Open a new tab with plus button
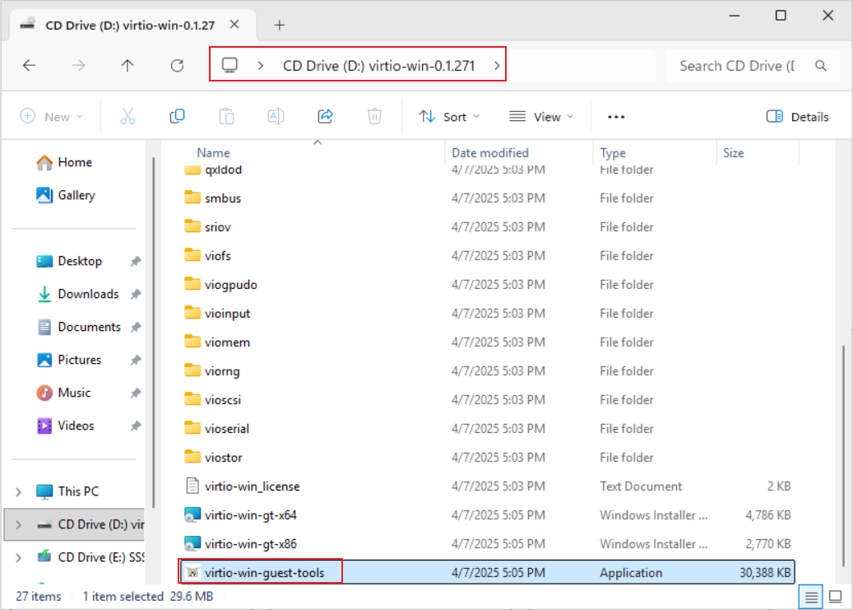 (x=280, y=25)
